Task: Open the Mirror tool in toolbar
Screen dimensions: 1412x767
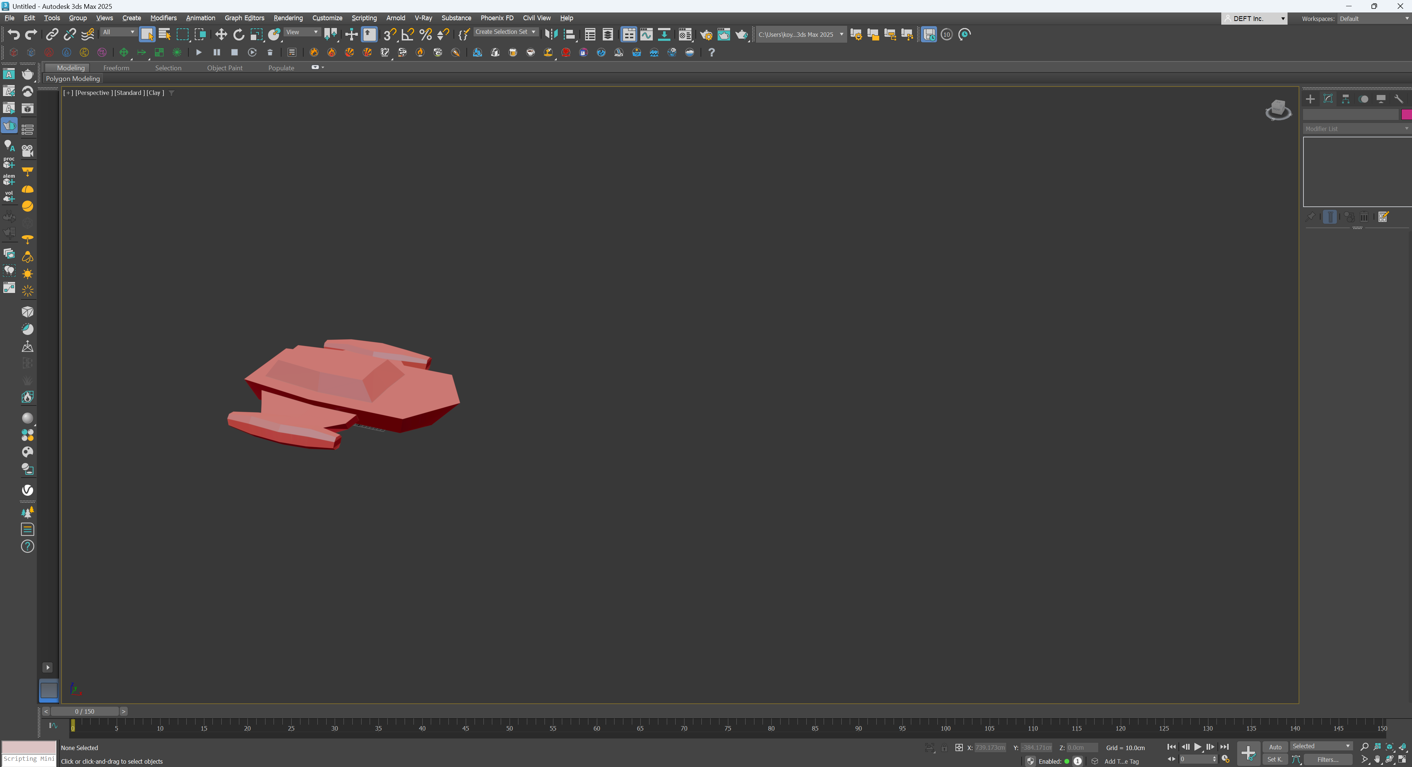Action: tap(551, 35)
